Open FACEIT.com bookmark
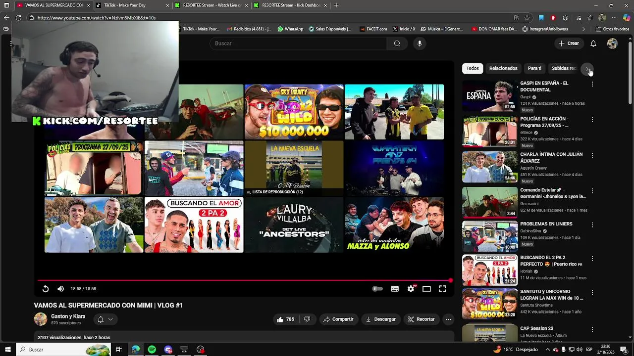 [373, 29]
